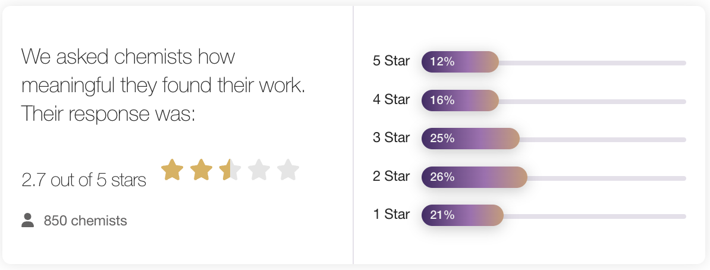
Task: Click the 2 Star 26% bar
Action: pyautogui.click(x=475, y=177)
